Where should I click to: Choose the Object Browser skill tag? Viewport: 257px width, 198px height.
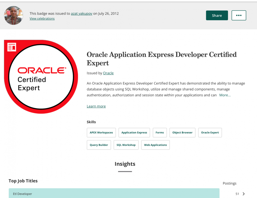pyautogui.click(x=182, y=133)
